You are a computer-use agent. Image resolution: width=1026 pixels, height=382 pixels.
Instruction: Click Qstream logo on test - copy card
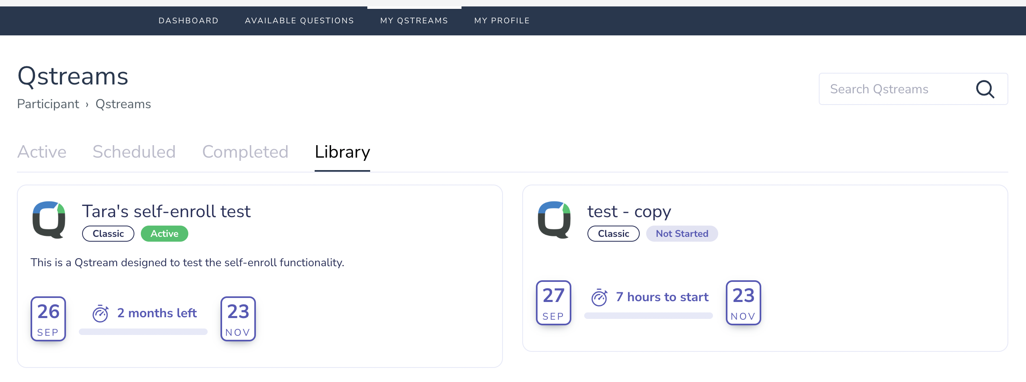[x=554, y=220]
